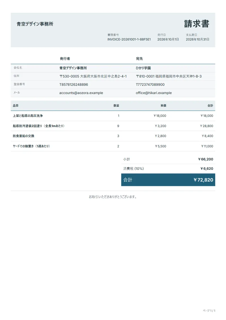Image resolution: width=226 pixels, height=320 pixels.
Task: Click the 合計 table column header
Action: pos(210,106)
